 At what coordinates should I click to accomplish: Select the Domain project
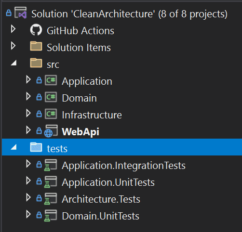[x=80, y=98]
